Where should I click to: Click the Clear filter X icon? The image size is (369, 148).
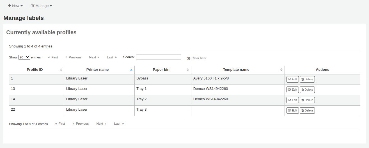click(189, 58)
